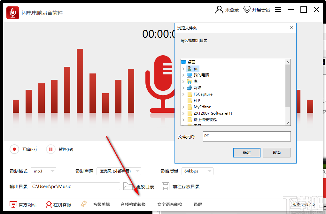Expand the 我的电脑 tree node

tap(183, 75)
